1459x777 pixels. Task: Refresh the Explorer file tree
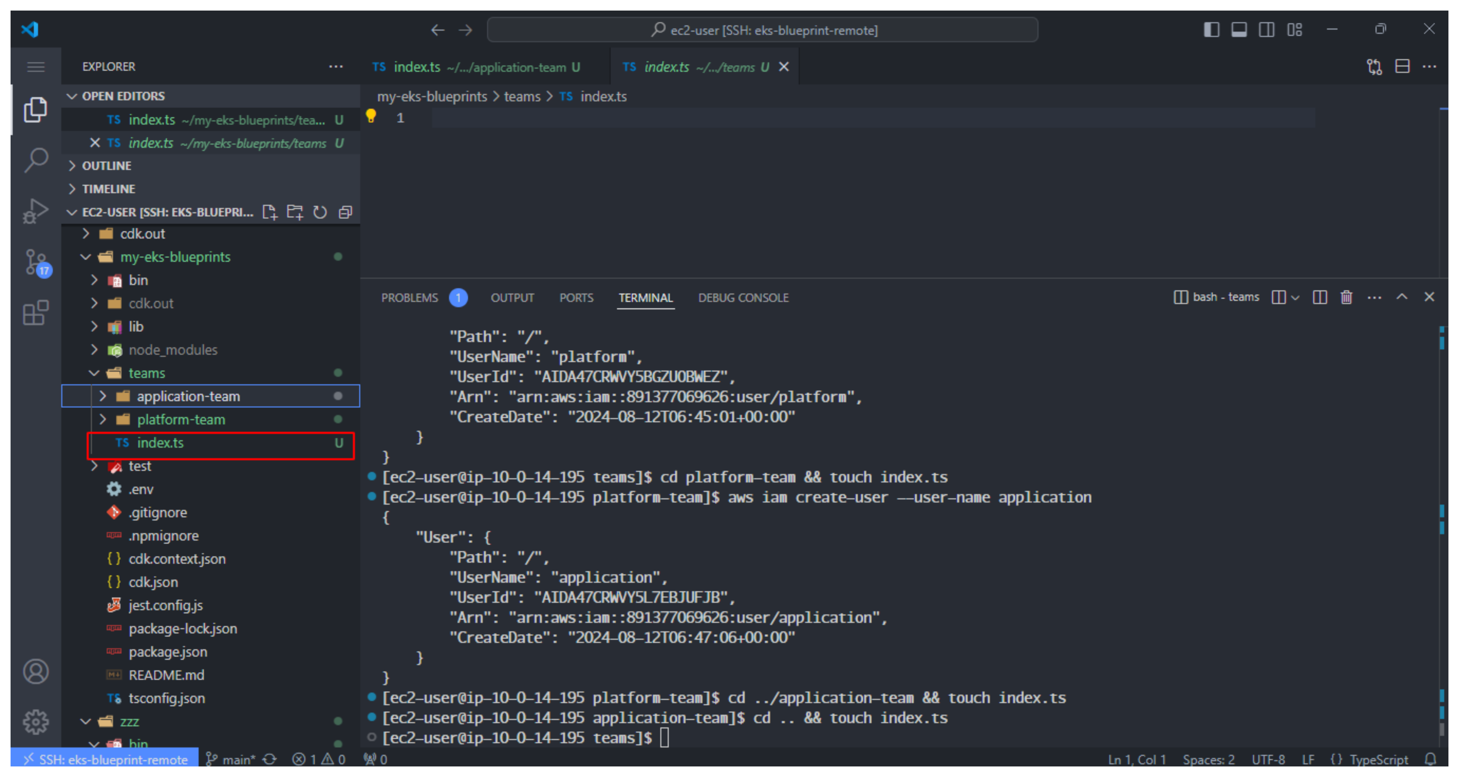(320, 212)
